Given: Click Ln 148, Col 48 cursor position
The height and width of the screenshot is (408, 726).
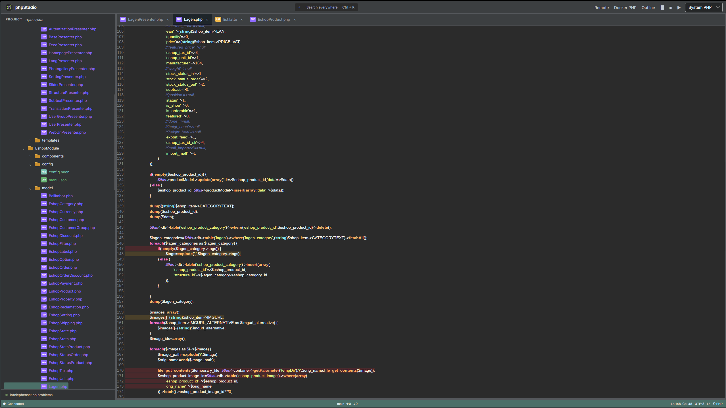Looking at the screenshot, I should 681,404.
